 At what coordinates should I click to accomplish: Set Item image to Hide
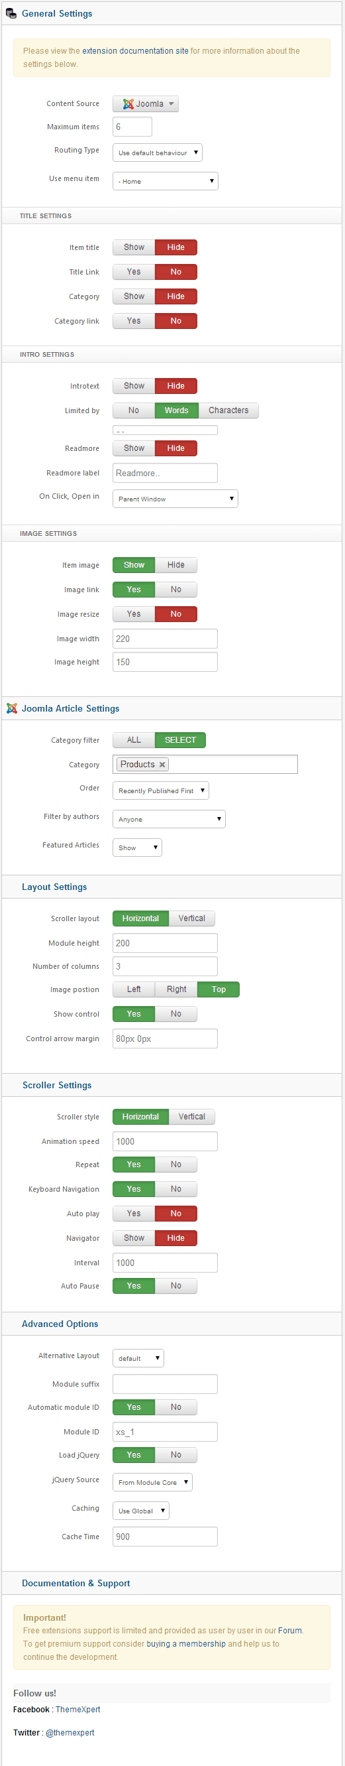[x=176, y=565]
